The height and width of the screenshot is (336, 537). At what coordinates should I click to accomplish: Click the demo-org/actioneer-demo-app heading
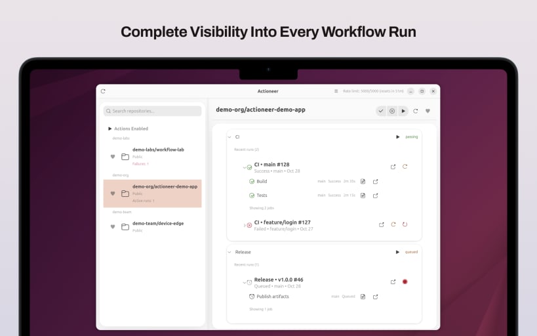point(260,110)
